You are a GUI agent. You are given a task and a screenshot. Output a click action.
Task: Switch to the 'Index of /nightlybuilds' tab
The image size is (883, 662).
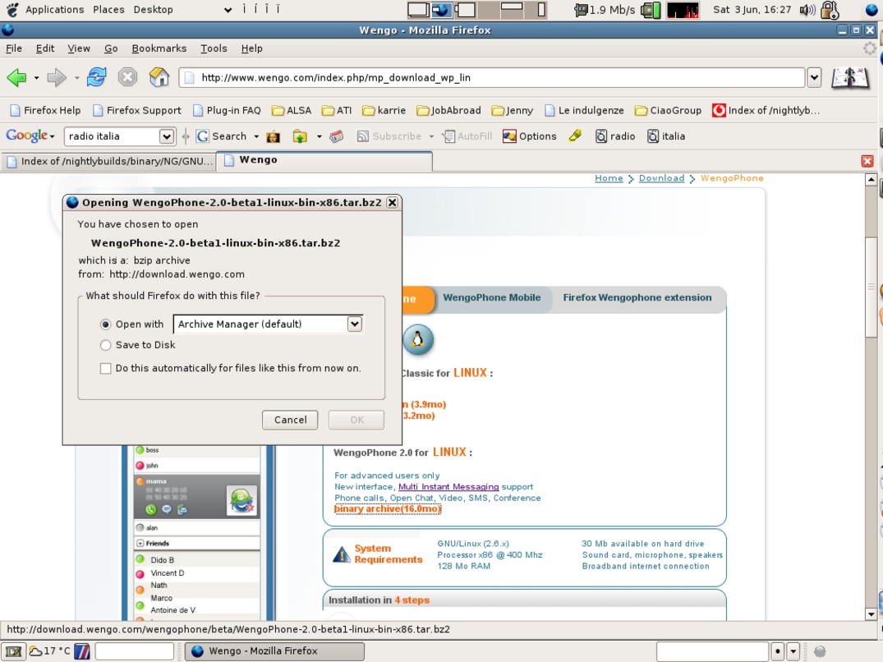pos(108,162)
